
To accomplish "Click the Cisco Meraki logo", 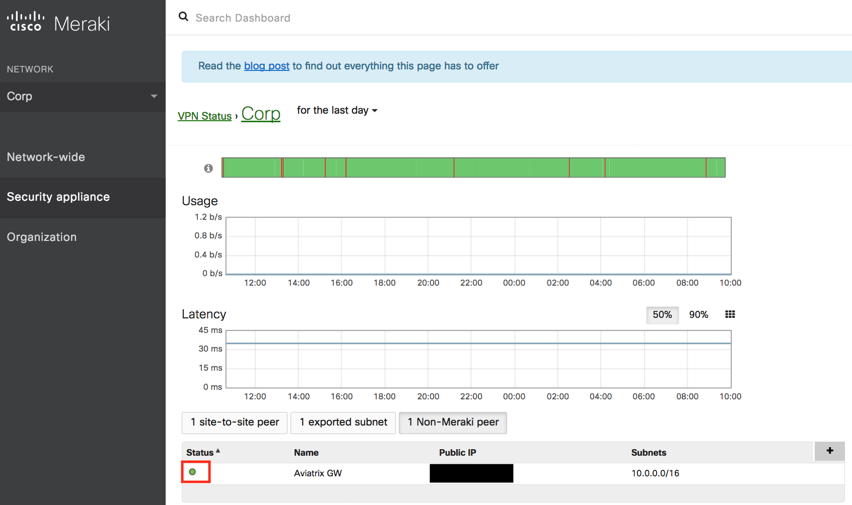I will [x=58, y=23].
